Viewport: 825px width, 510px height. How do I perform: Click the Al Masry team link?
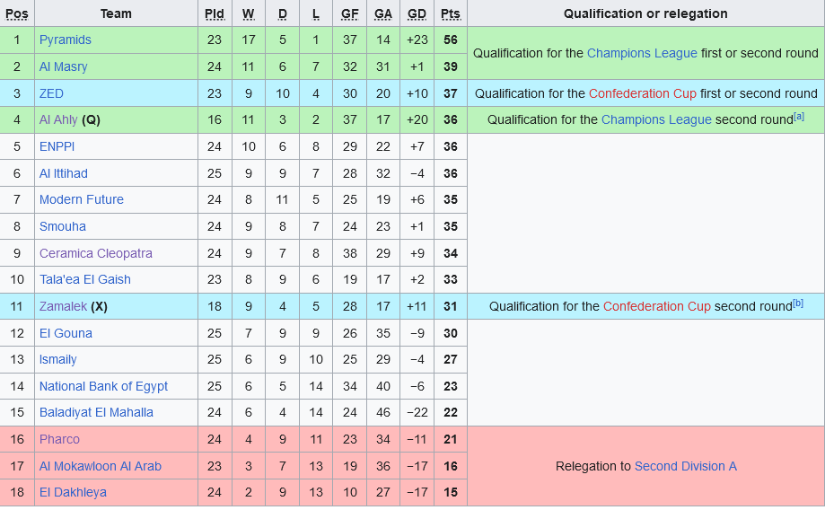(63, 66)
